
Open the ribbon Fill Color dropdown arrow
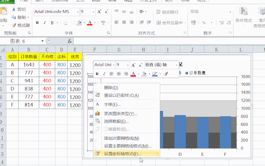84,23
